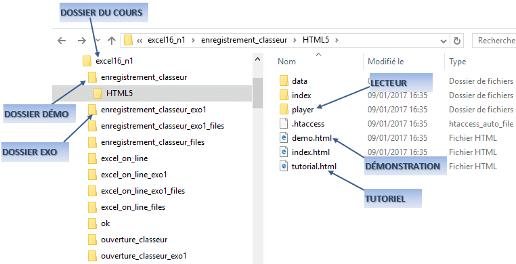Expand the chevron after HTML5 in path

coord(336,41)
